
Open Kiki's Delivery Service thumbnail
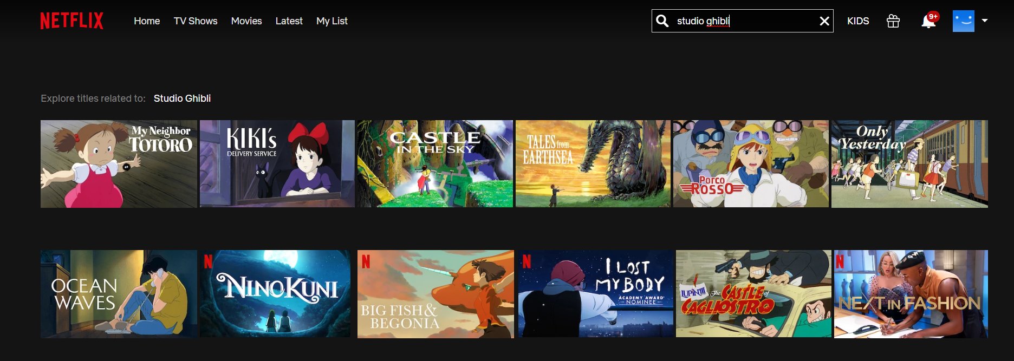277,164
